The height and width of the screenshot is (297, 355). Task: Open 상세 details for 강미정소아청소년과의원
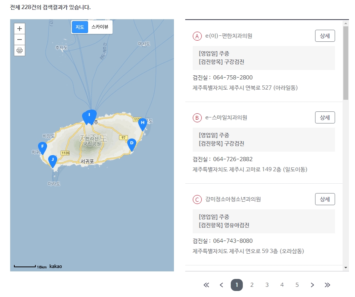325,199
